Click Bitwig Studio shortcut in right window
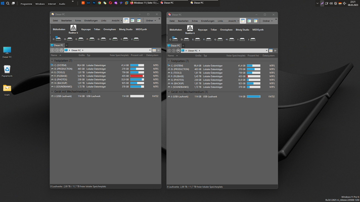Viewport: 360px width, 202px height. [x=242, y=30]
